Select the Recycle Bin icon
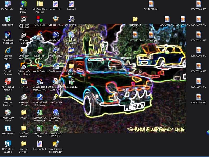 pyautogui.click(x=8, y=19)
